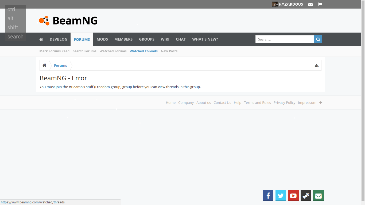Open Terms and Rules footer link
The height and width of the screenshot is (205, 365).
tap(257, 102)
